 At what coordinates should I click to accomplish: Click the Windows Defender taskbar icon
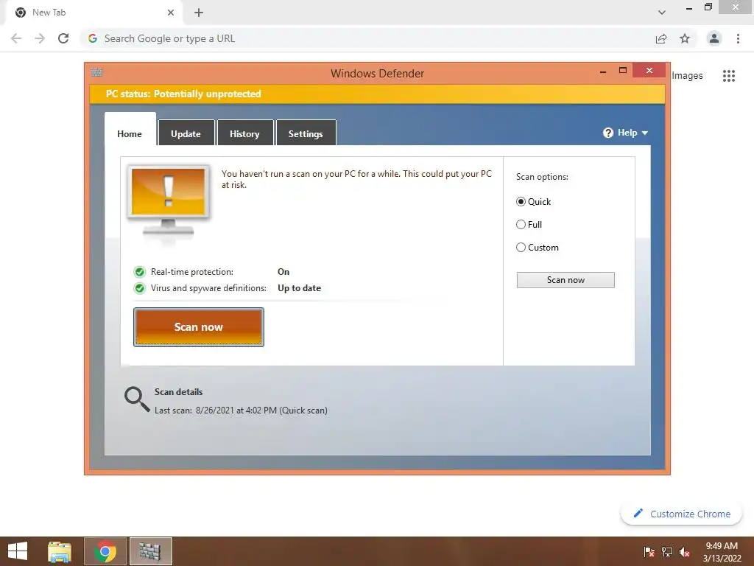150,551
